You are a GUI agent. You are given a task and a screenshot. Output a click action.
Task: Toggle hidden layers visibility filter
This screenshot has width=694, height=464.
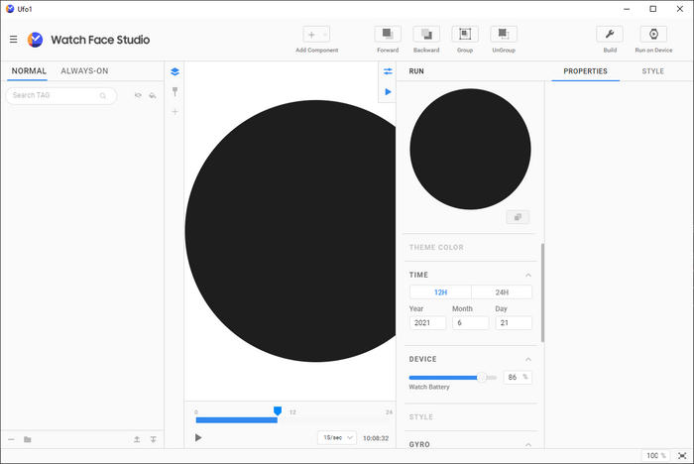coord(138,96)
